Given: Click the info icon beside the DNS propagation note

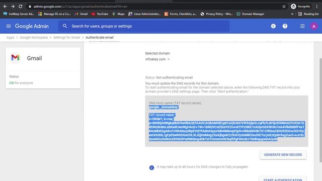Looking at the screenshot, I should tap(151, 167).
